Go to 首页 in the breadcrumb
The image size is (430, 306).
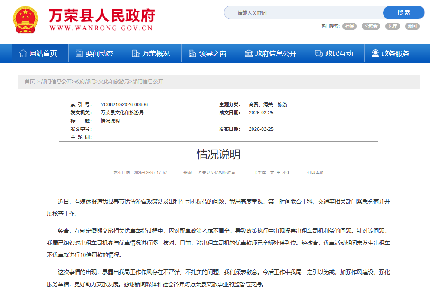[x=30, y=82]
